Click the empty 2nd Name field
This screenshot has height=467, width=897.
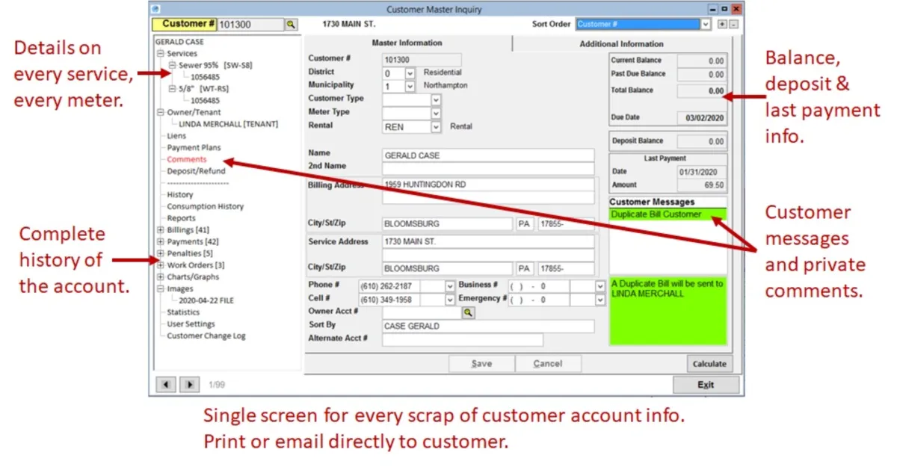(x=488, y=168)
